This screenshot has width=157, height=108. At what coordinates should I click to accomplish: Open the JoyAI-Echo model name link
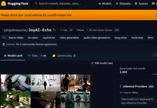coord(40,30)
